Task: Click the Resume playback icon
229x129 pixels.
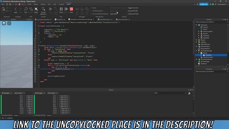Action: click(66, 9)
